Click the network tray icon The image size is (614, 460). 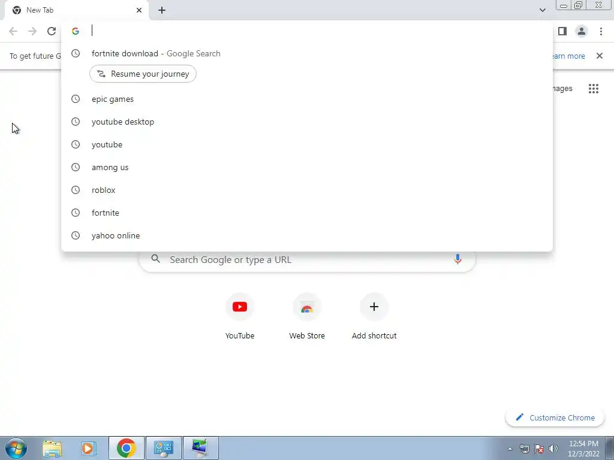click(x=524, y=449)
